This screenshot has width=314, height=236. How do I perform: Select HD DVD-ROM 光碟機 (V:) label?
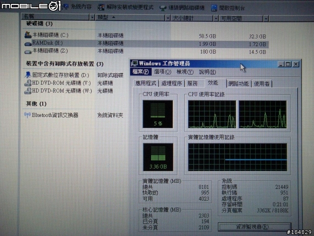click(x=61, y=83)
